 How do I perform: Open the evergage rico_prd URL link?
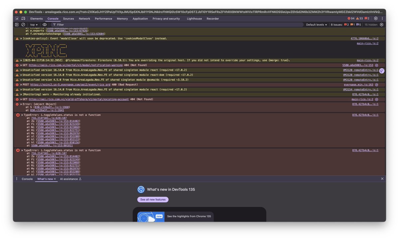pyautogui.click(x=70, y=85)
